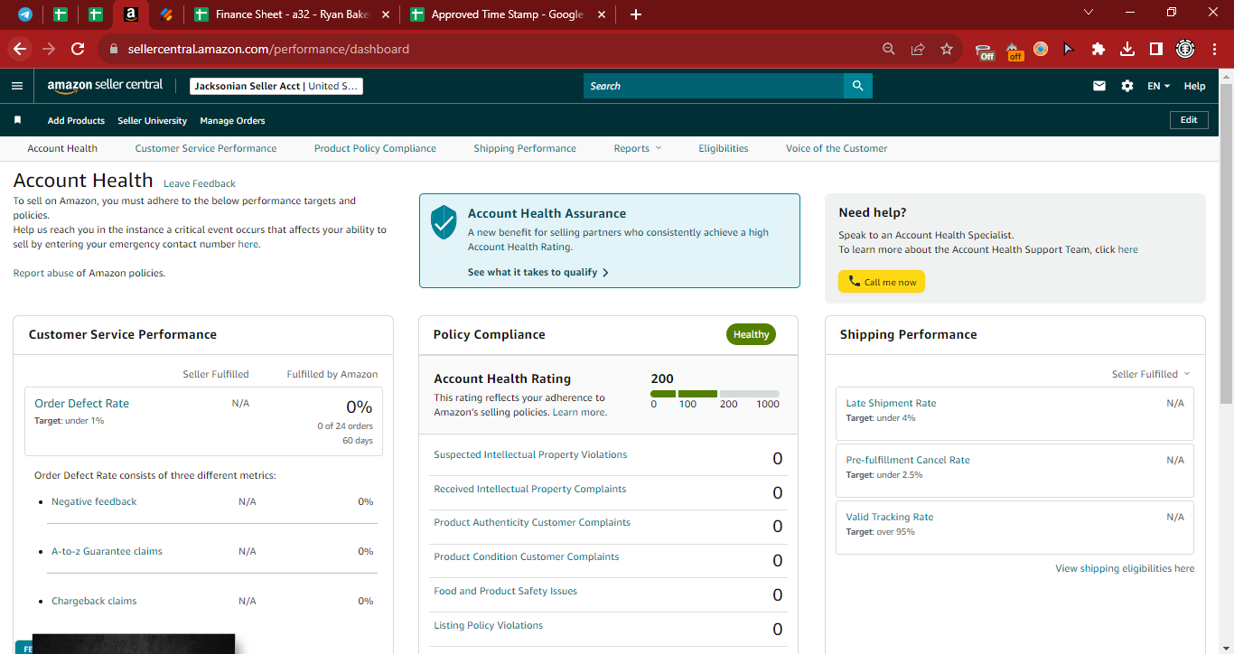Open the Help link
1234x654 pixels.
click(x=1194, y=86)
